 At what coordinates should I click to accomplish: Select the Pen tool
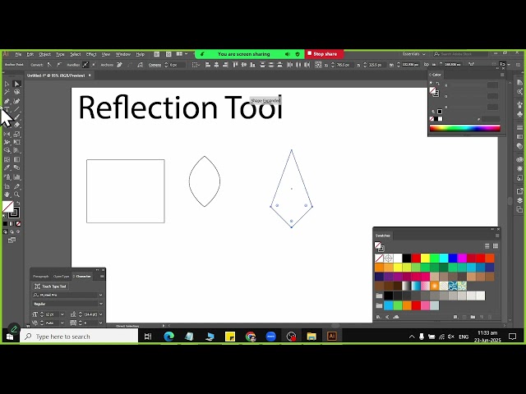[7, 101]
